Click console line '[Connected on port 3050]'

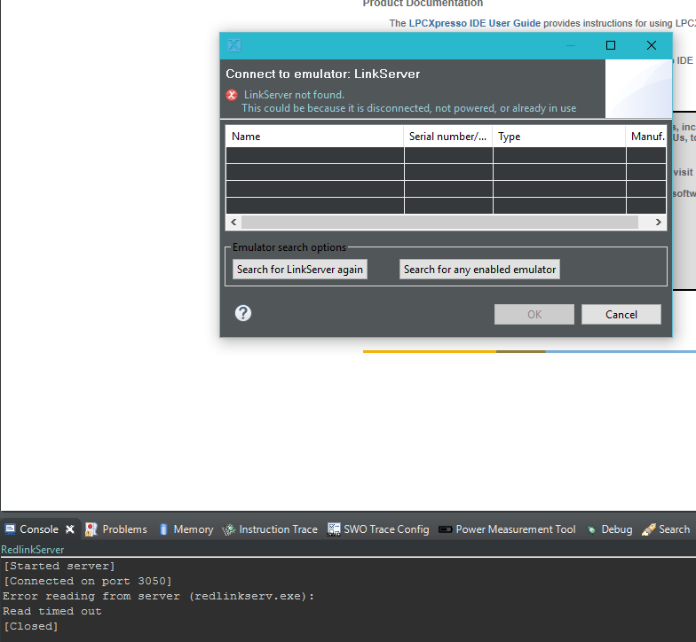pyautogui.click(x=88, y=582)
